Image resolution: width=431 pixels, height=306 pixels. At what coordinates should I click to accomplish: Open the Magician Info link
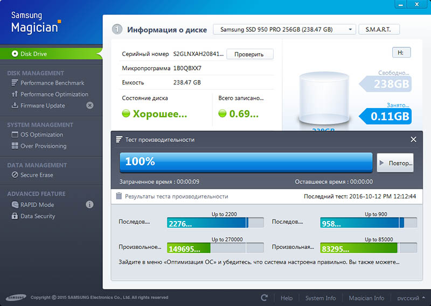tap(366, 298)
